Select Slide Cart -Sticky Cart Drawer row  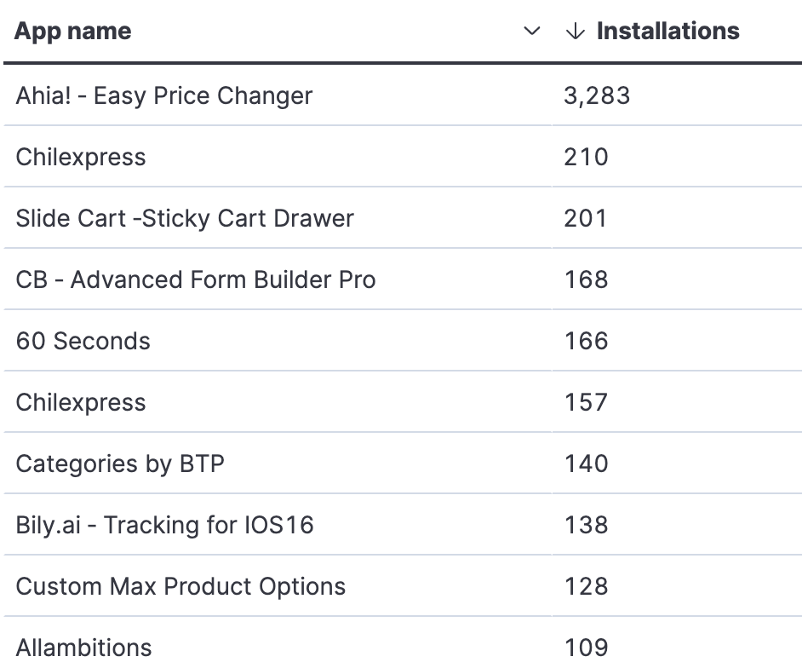coord(185,218)
